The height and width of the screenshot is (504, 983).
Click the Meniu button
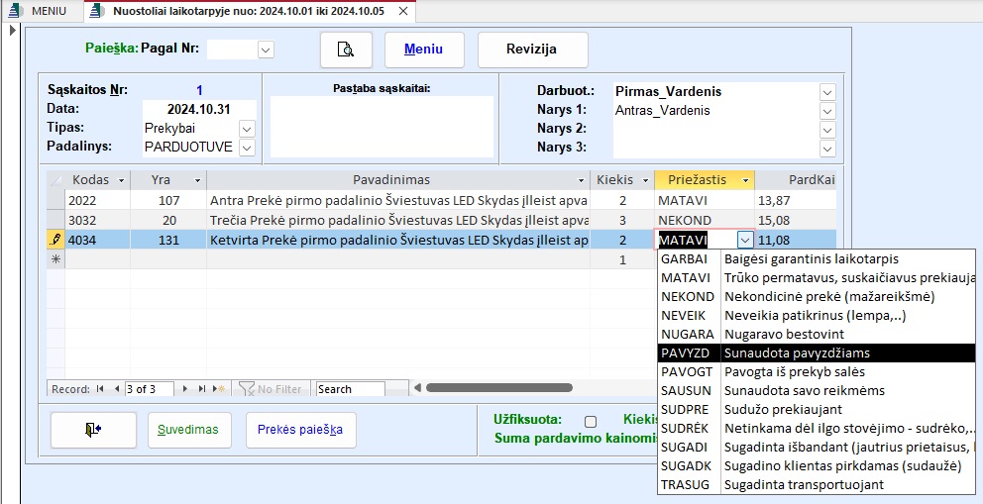click(424, 50)
